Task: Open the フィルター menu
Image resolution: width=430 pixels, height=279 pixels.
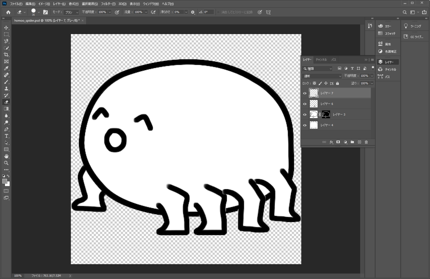Action: 108,4
